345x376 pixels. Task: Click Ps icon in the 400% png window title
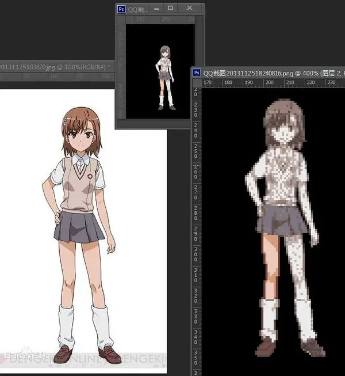pos(197,73)
